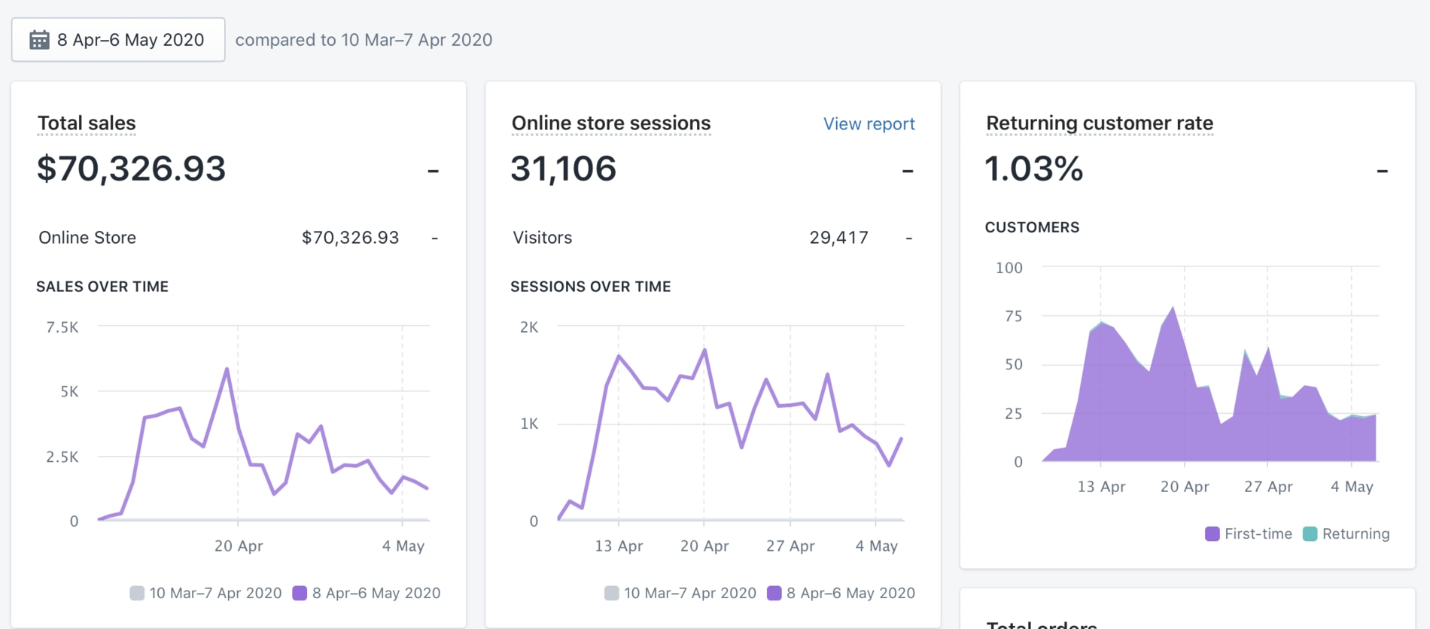Click the Visitors row label
Screen dimensions: 1430x629
[542, 238]
